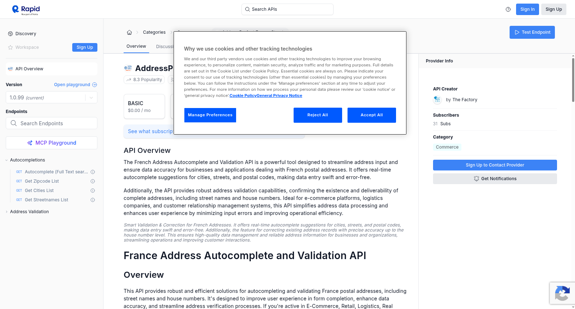Click the search magnifier in Search APIs
The width and height of the screenshot is (575, 309).
[x=248, y=9]
